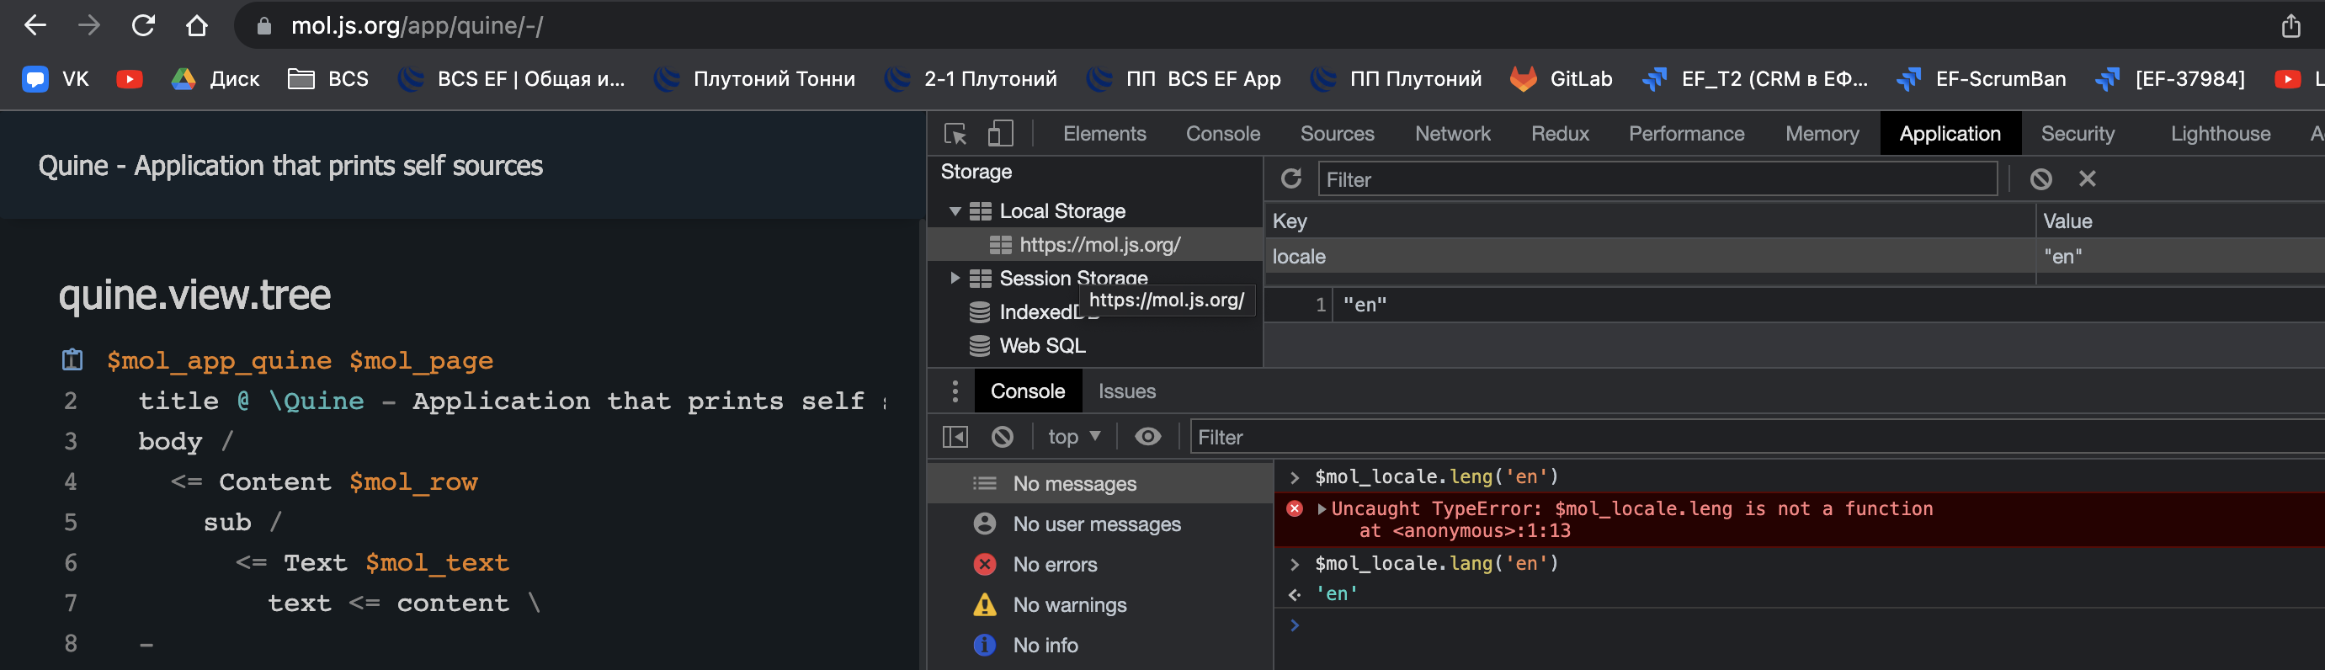Go to the browser home page
The image size is (2325, 670).
click(197, 25)
